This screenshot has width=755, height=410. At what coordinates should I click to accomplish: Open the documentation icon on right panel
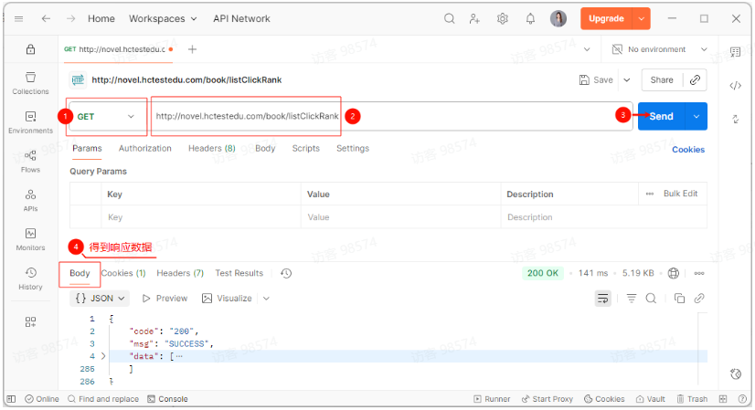pos(735,52)
